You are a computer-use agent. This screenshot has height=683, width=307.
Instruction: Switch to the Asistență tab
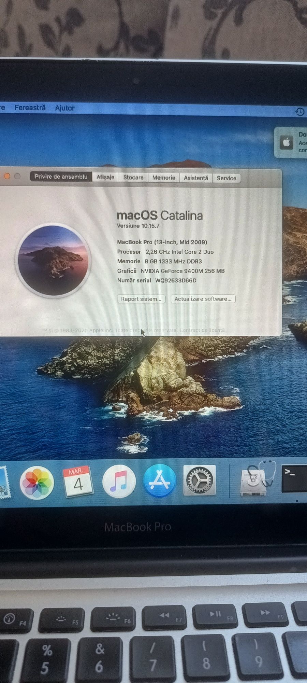196,178
